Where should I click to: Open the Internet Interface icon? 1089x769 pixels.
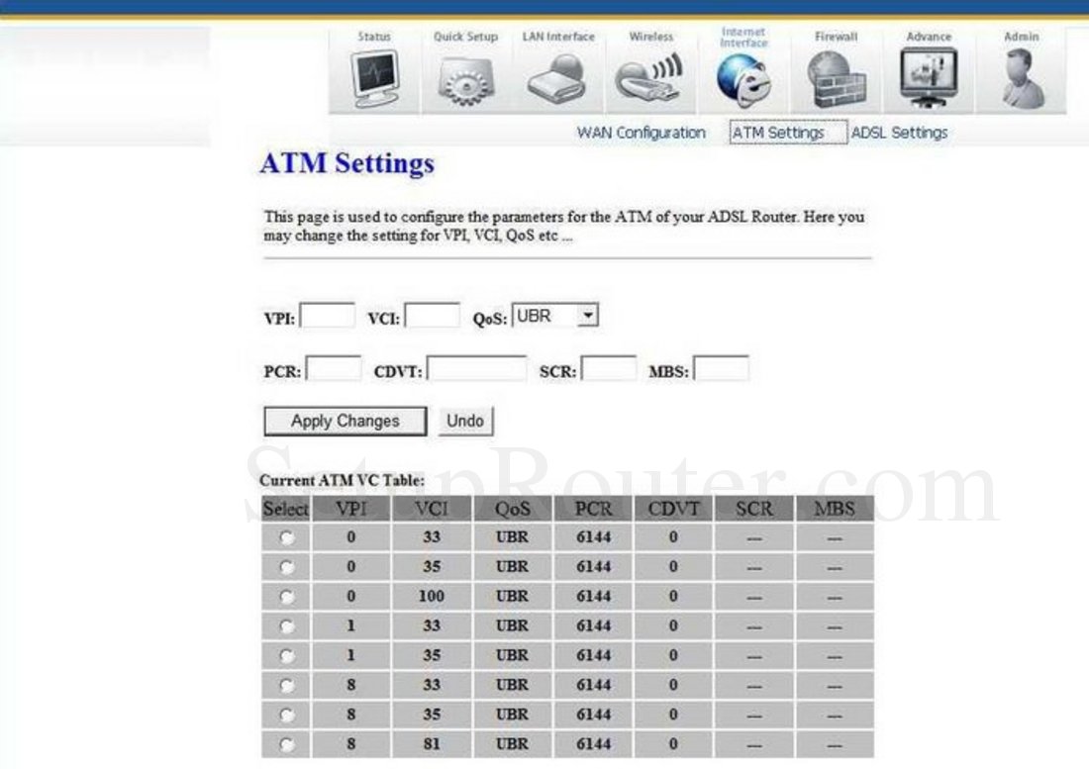coord(742,77)
